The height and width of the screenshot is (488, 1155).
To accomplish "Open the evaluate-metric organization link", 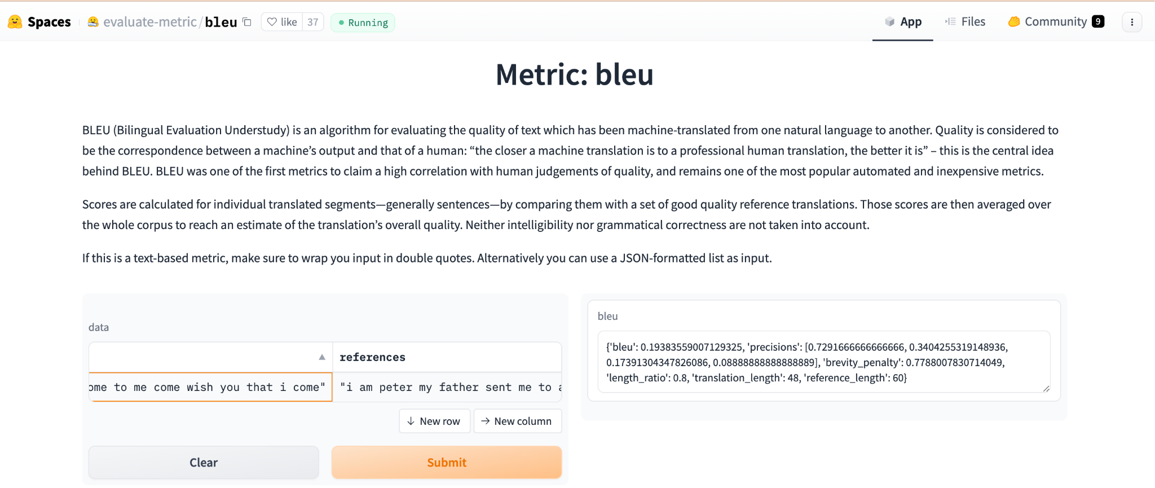I will point(150,22).
